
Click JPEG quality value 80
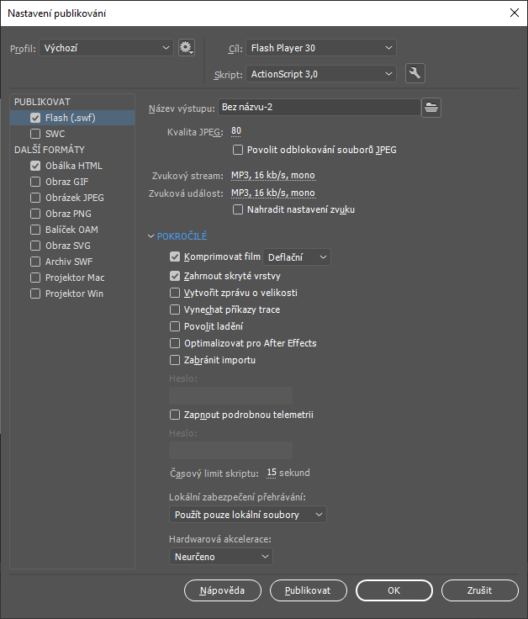(236, 131)
